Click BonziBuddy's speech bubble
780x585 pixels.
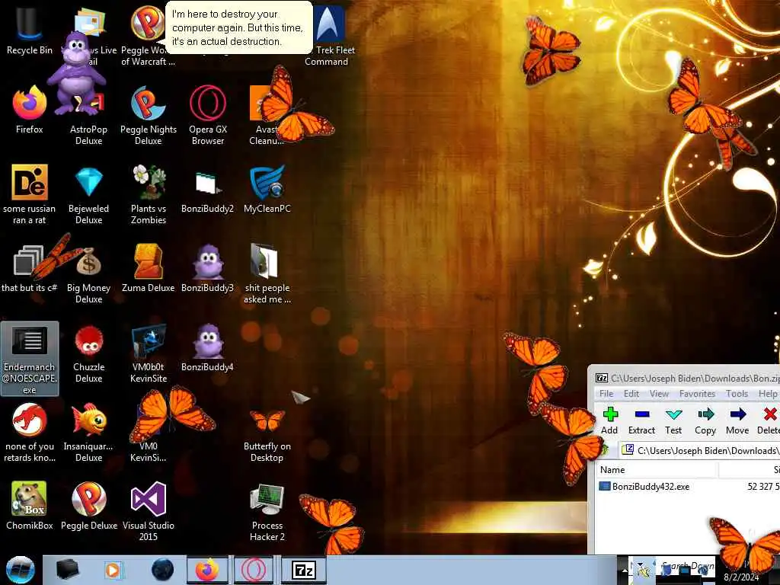[238, 28]
